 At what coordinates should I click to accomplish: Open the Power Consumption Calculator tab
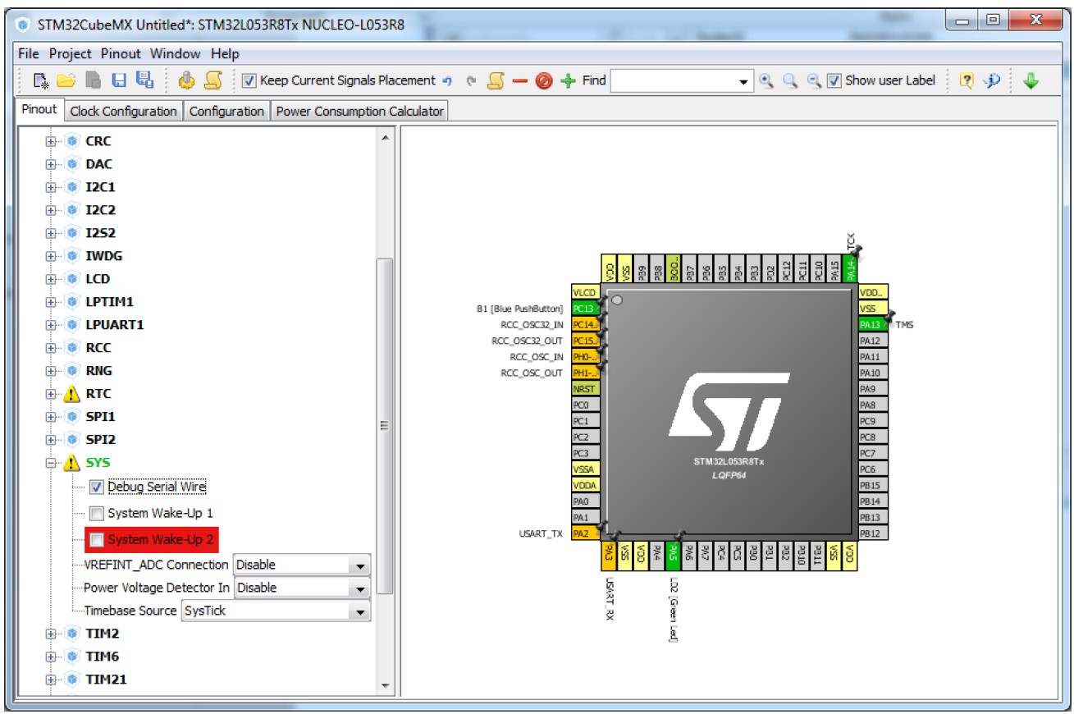click(359, 111)
